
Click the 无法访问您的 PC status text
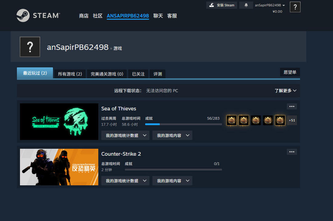[162, 91]
